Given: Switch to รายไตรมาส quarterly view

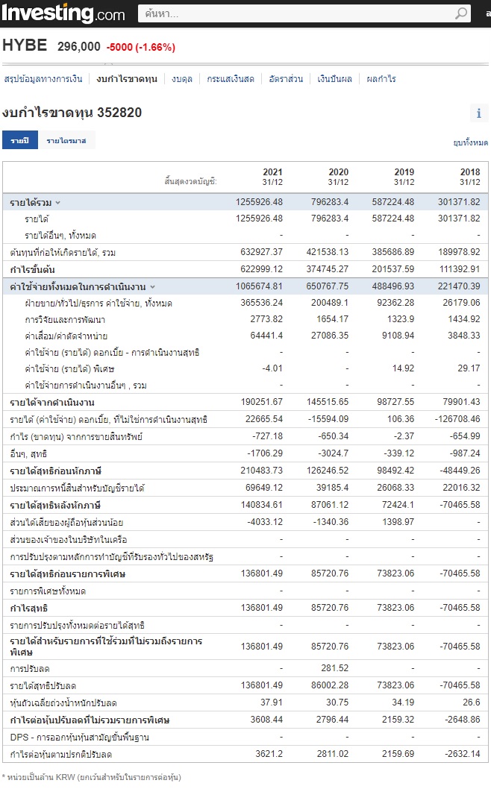Looking at the screenshot, I should tap(66, 140).
